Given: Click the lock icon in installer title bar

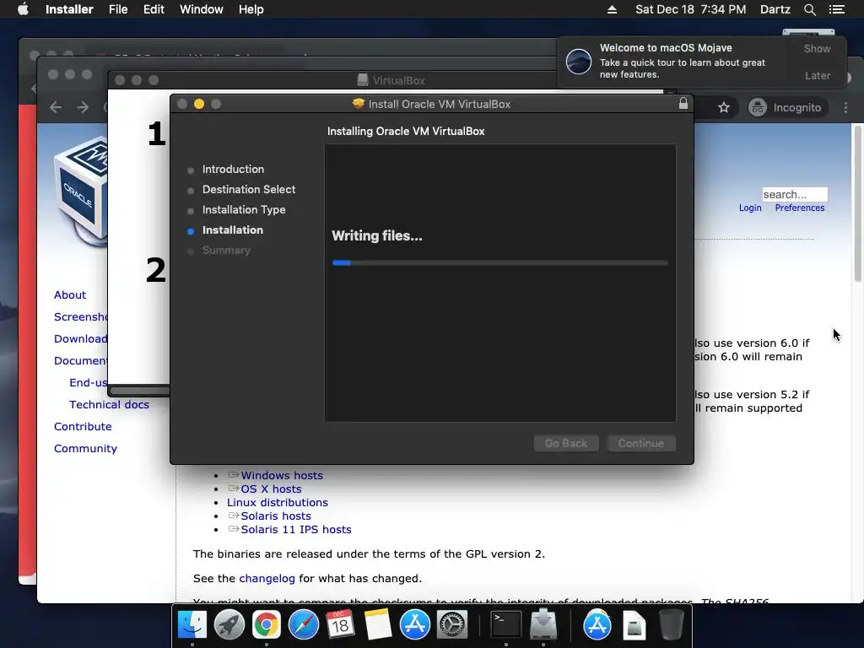Looking at the screenshot, I should point(683,103).
